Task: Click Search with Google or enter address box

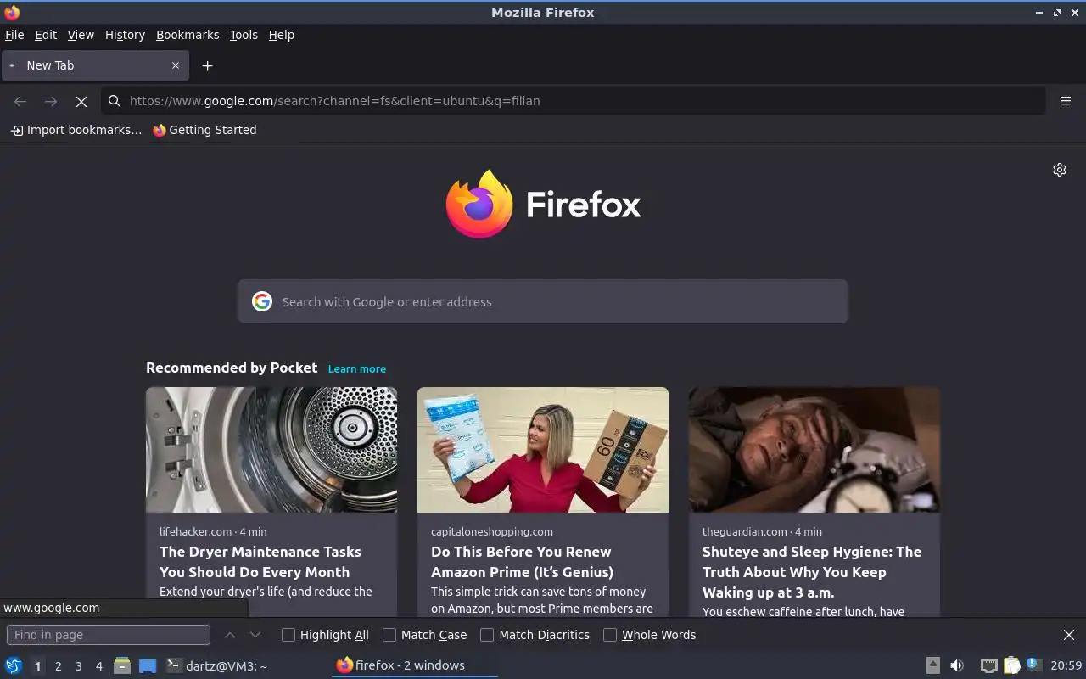Action: coord(543,301)
